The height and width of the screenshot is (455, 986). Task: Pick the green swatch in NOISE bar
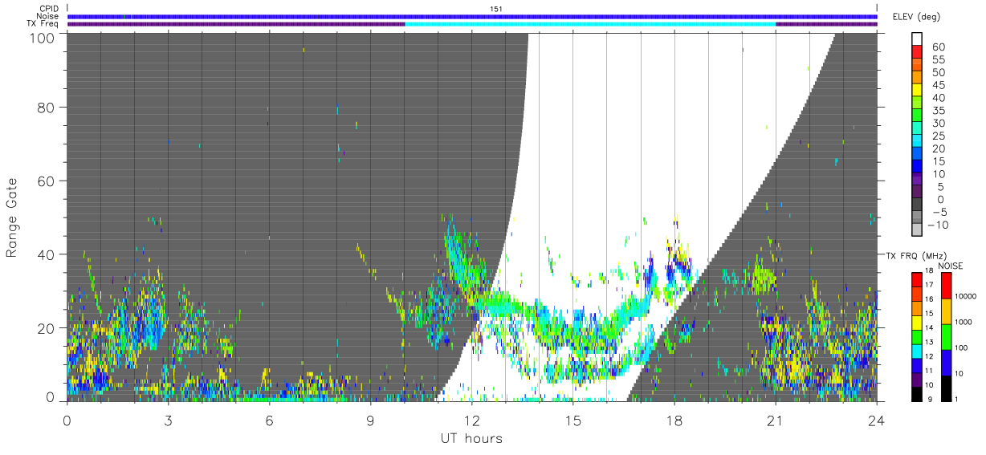[946, 337]
